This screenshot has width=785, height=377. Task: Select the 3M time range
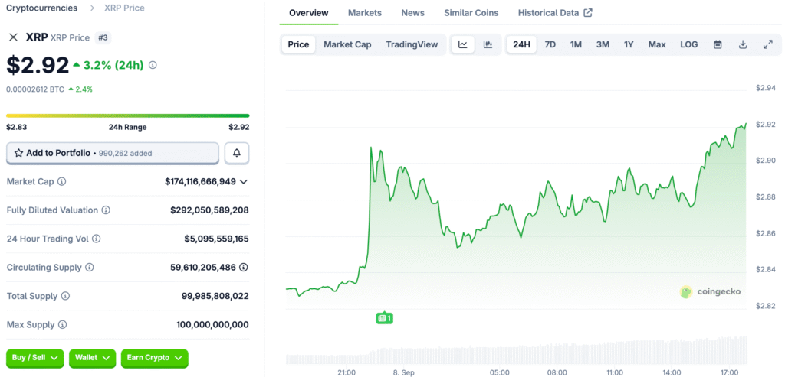[603, 44]
